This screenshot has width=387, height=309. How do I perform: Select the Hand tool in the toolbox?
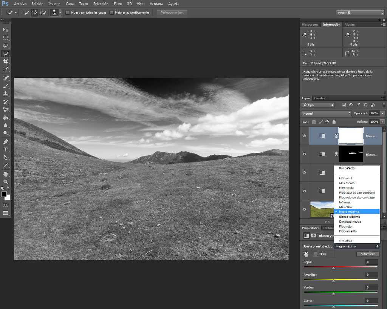(x=5, y=174)
